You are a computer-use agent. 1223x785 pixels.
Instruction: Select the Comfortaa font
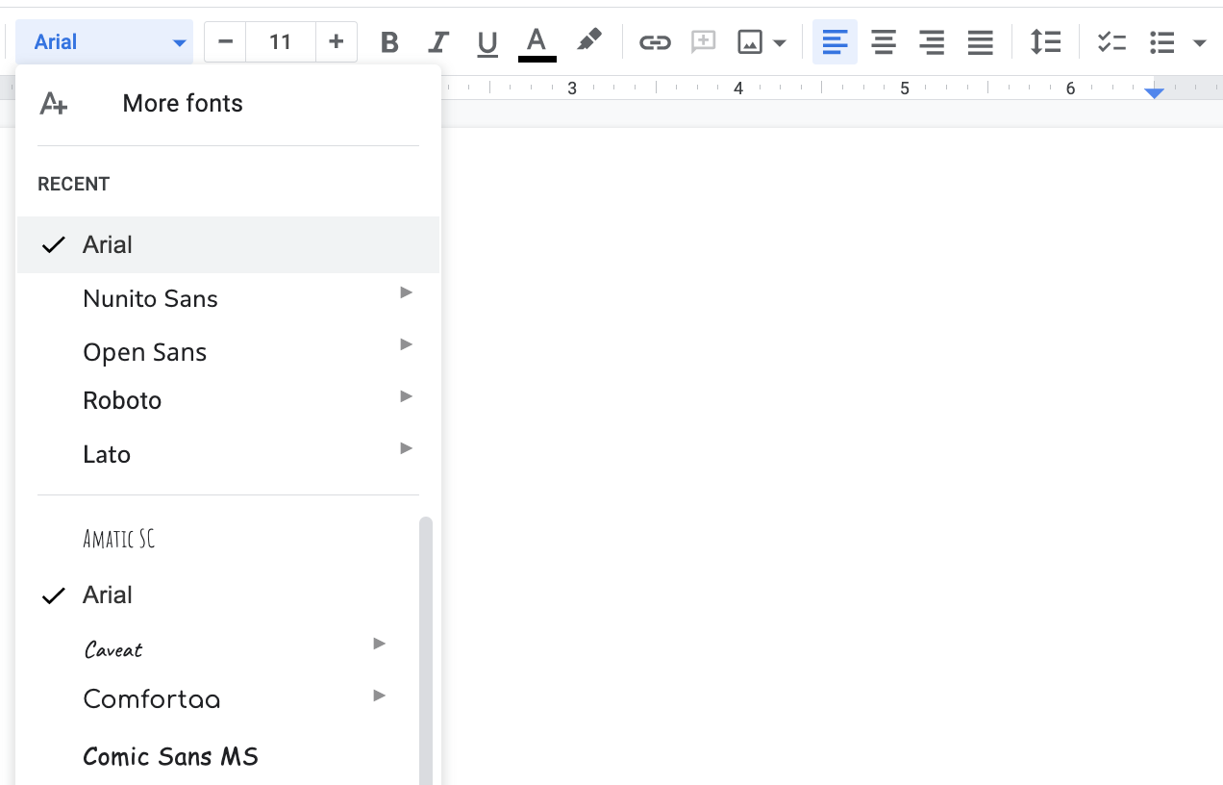coord(217,699)
